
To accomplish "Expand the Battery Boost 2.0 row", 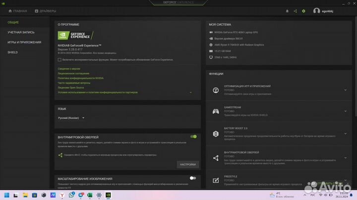I will pyautogui.click(x=346, y=133).
